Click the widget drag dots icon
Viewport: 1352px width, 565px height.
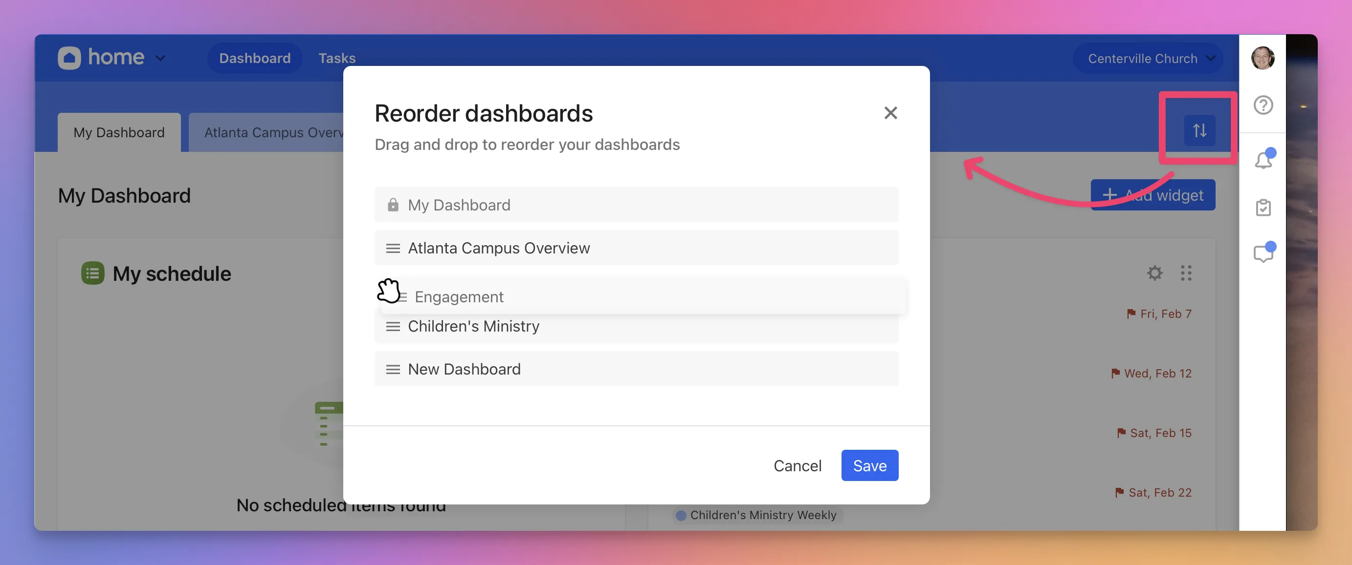click(1186, 272)
